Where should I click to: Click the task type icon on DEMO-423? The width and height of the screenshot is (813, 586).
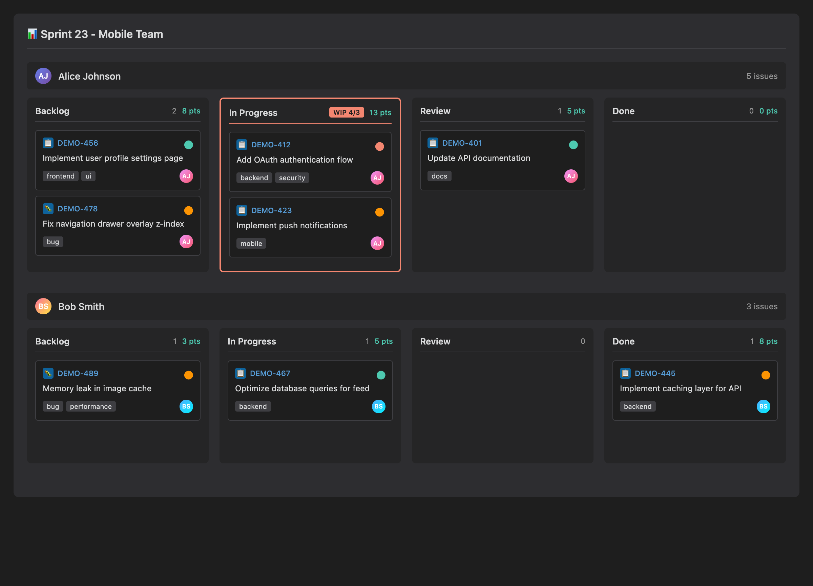pos(242,210)
